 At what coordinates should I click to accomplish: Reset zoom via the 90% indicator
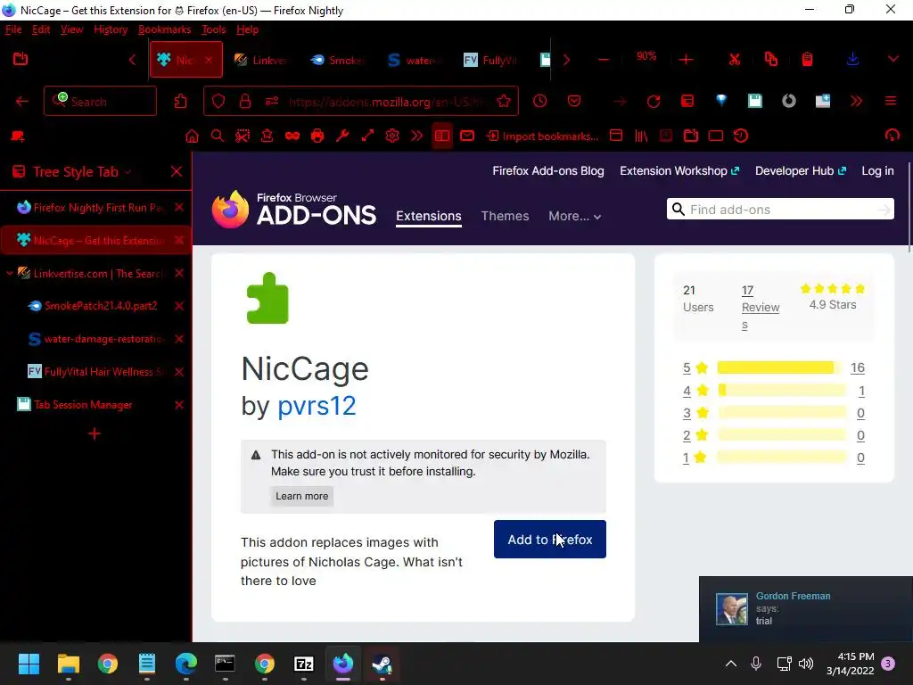tap(646, 56)
